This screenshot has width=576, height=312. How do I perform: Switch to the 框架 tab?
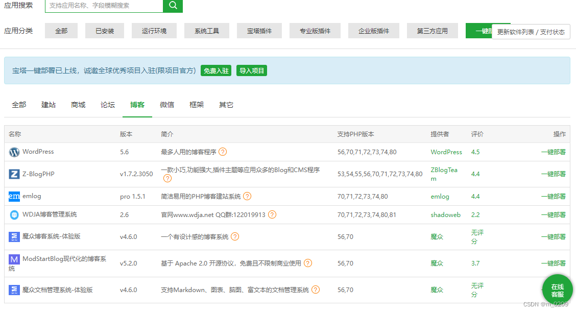197,105
